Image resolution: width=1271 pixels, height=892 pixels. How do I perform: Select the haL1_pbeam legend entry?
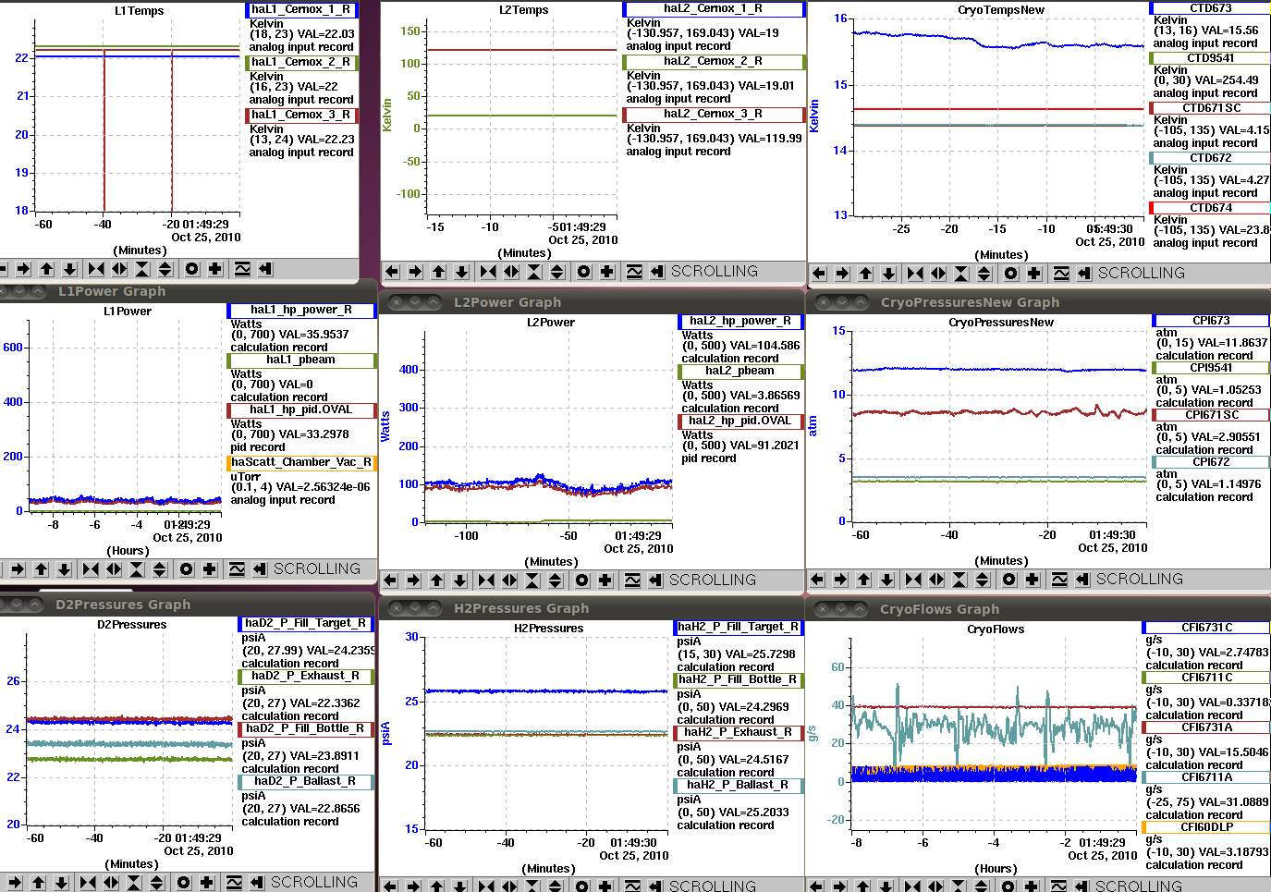coord(301,360)
